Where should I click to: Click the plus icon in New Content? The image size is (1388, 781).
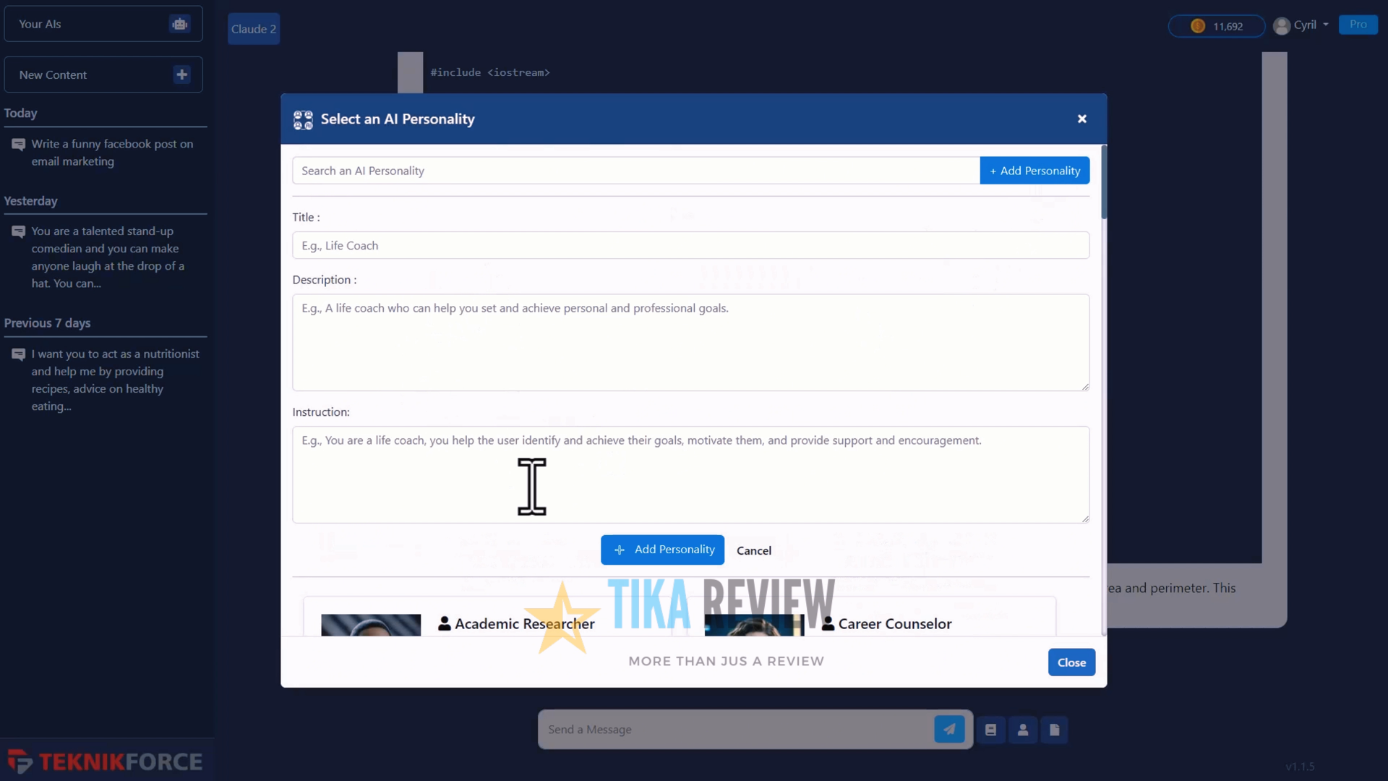182,74
